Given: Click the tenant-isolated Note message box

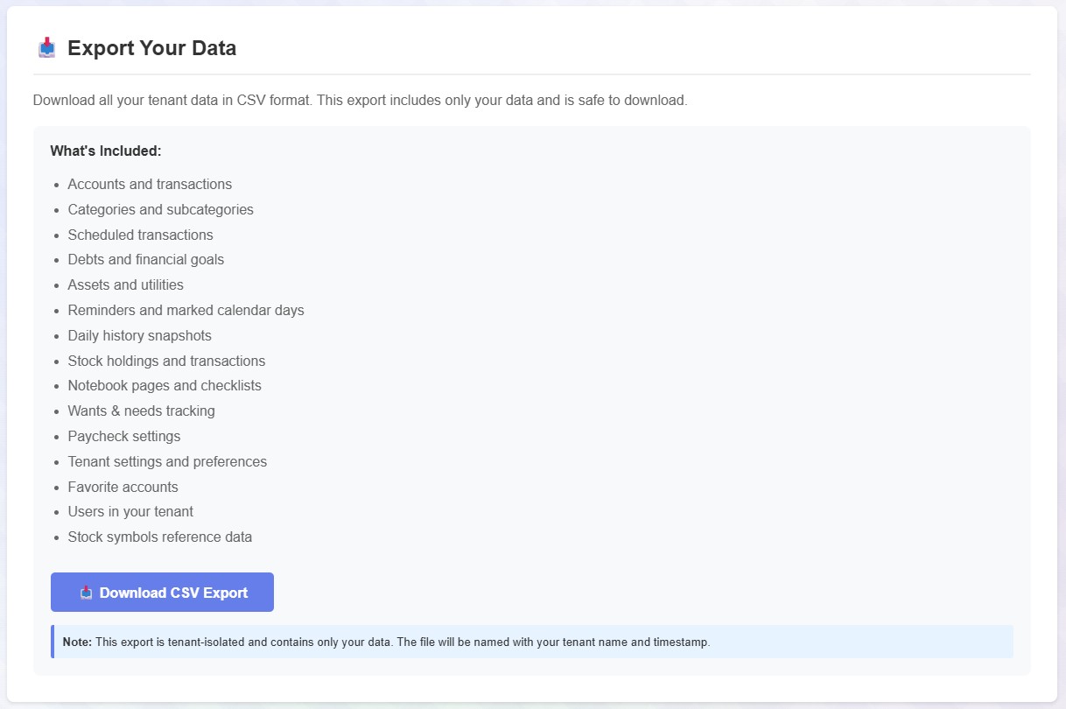Looking at the screenshot, I should [x=532, y=642].
